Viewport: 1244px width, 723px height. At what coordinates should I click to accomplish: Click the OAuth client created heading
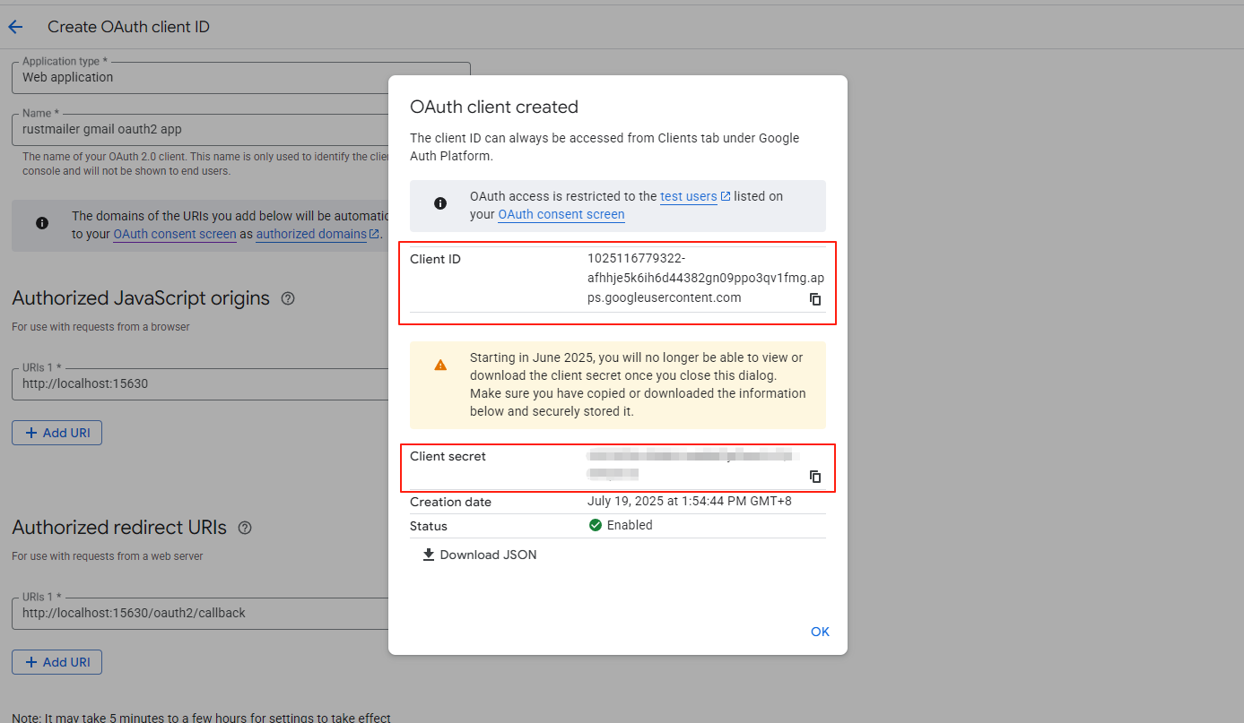click(x=494, y=108)
